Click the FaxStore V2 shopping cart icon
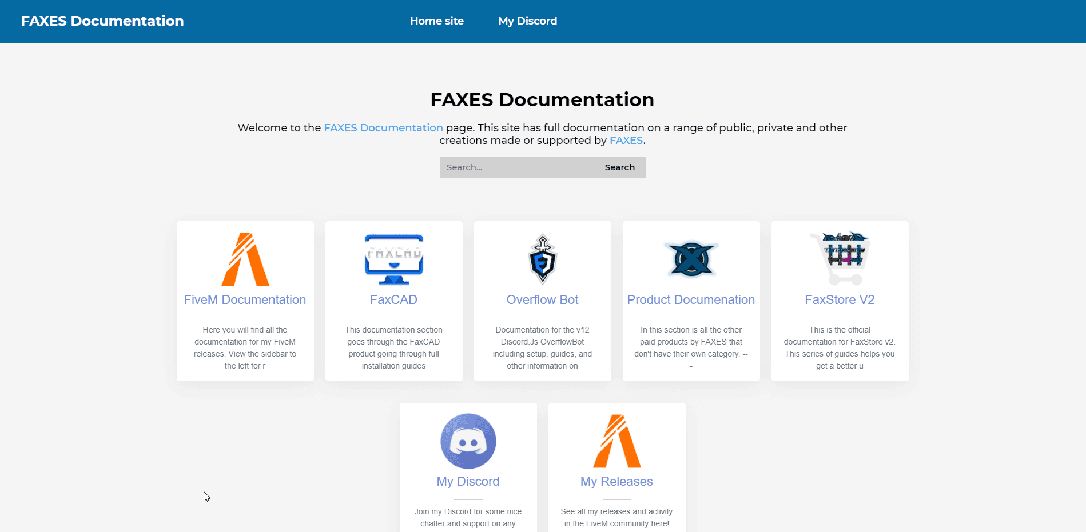This screenshot has width=1086, height=532. click(x=840, y=258)
